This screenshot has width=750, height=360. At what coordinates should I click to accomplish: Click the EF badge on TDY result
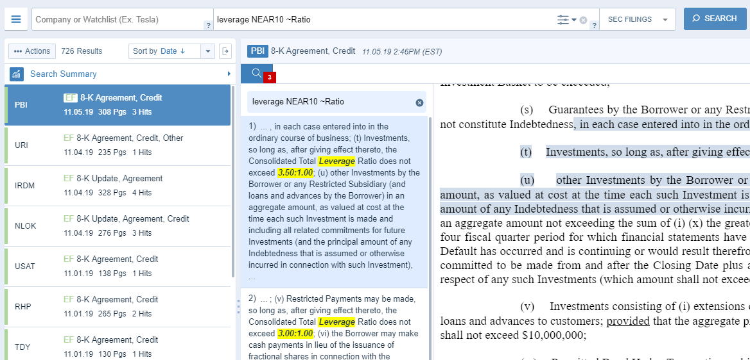69,340
